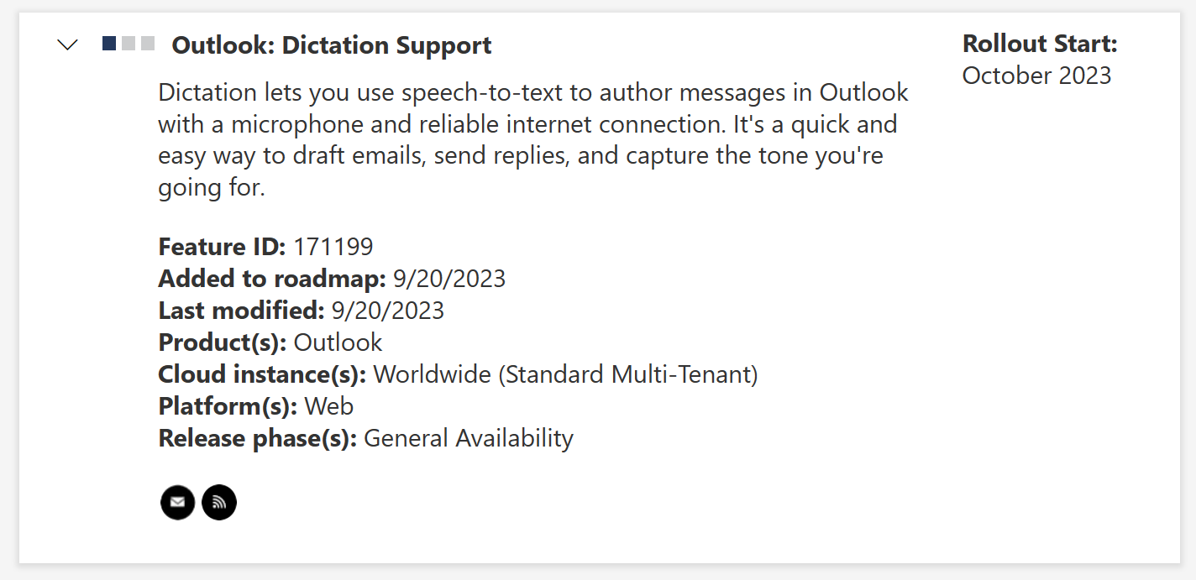Click Worldwide (Standard Multi-Tenant) cloud instance
Image resolution: width=1196 pixels, height=580 pixels.
click(x=566, y=374)
